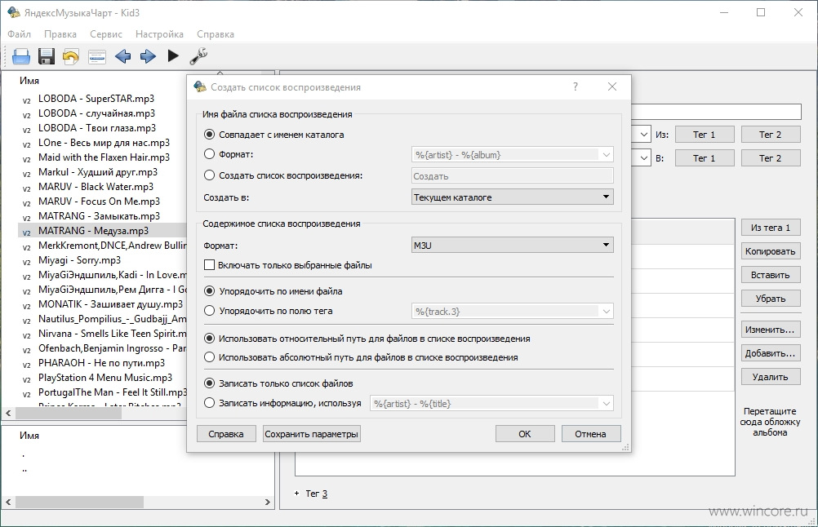
Task: Click the Удалить button
Action: [x=771, y=376]
